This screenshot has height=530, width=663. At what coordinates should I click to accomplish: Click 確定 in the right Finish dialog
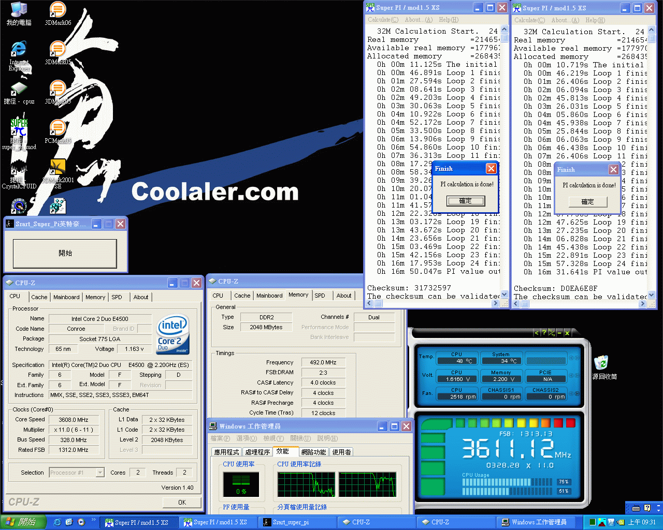587,202
